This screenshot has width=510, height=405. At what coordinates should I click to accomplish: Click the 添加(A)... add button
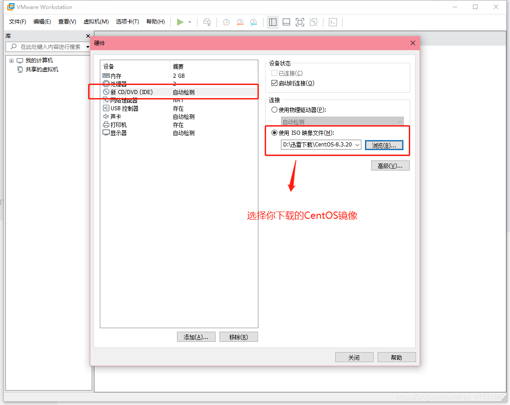[x=196, y=337]
